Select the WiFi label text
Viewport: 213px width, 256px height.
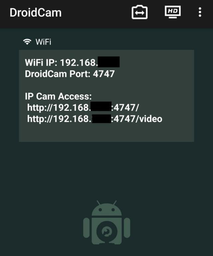(43, 42)
